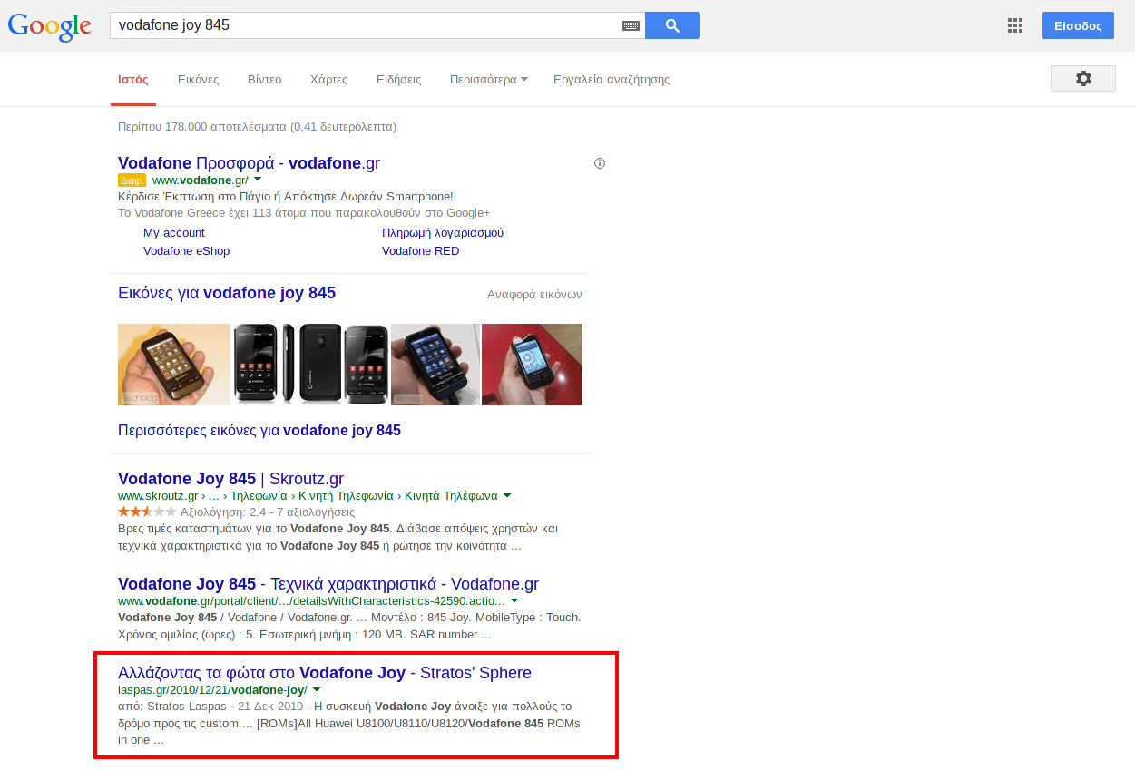
Task: Open the Vodafone Joy 845 Skroutz.gr result
Action: (x=230, y=479)
